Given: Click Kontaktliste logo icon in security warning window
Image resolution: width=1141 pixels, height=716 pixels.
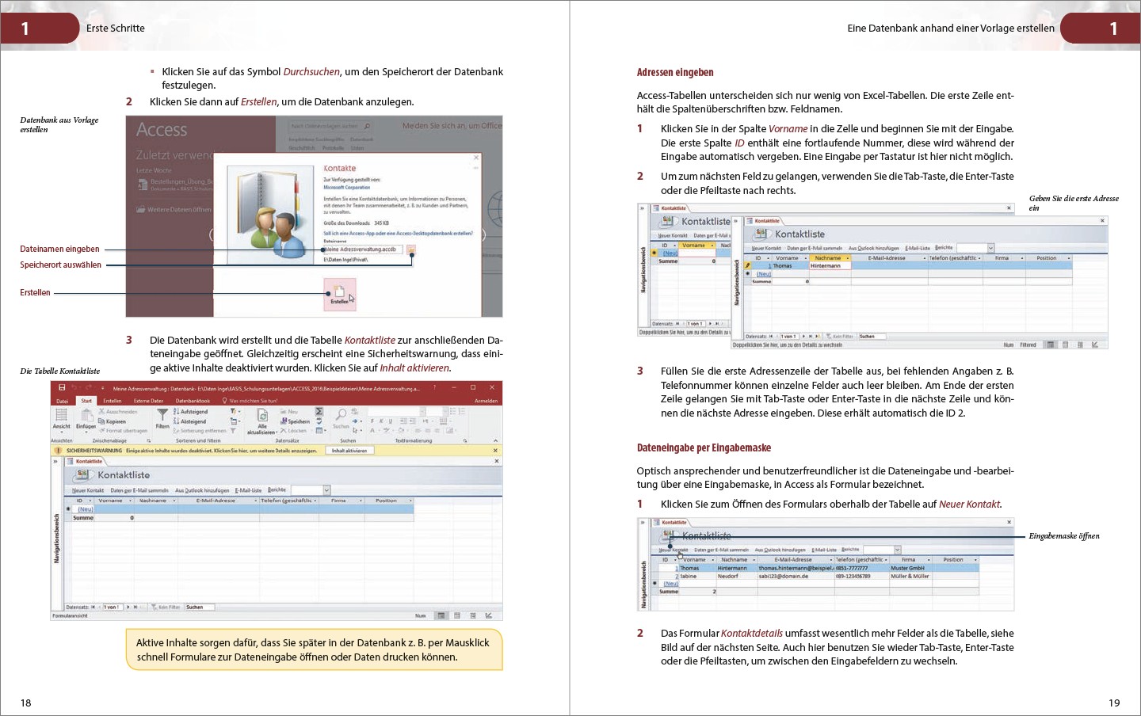Looking at the screenshot, I should pos(83,474).
